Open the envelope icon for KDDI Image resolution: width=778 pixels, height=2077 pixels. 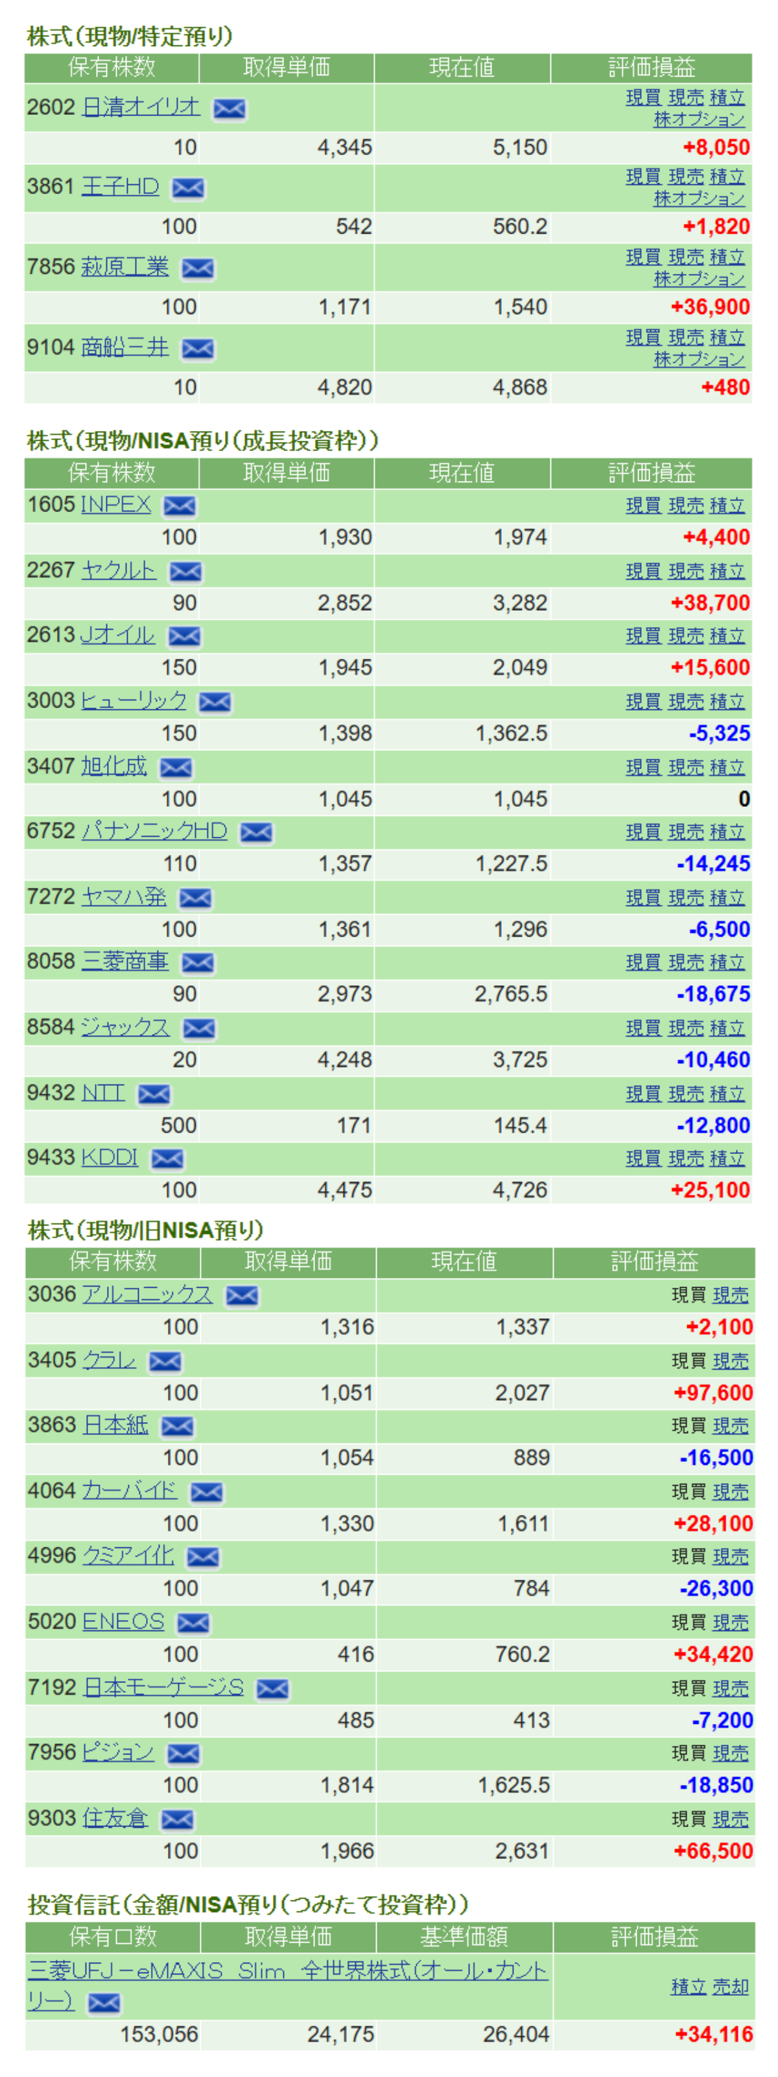167,1159
